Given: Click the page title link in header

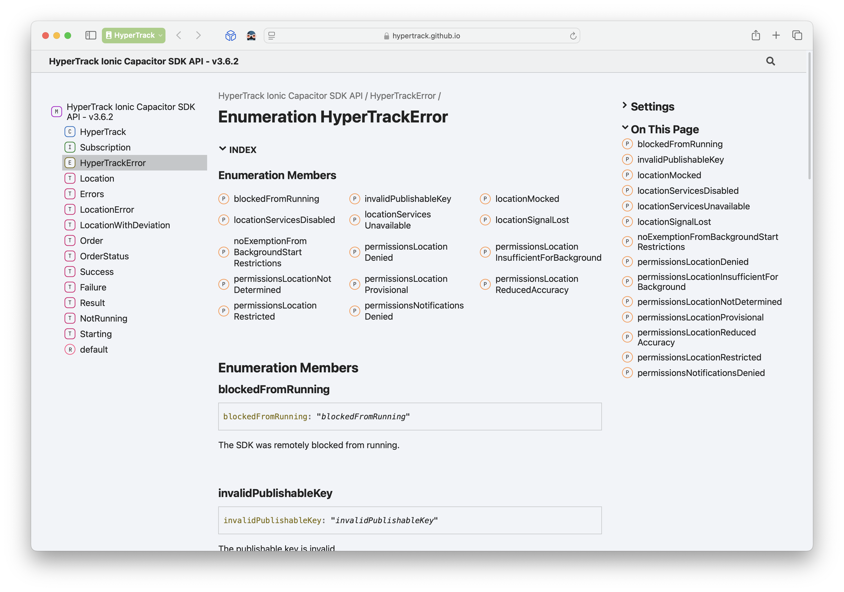Looking at the screenshot, I should click(144, 61).
